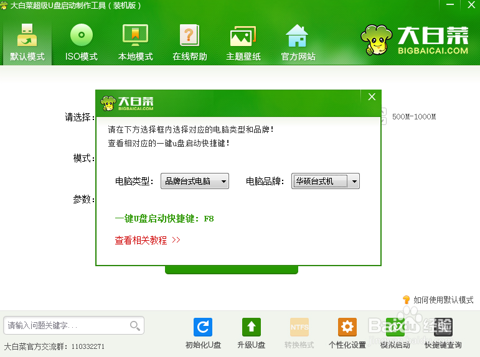Image resolution: width=480 pixels, height=357 pixels.
Task: Open 本地模式 local mode
Action: [135, 42]
